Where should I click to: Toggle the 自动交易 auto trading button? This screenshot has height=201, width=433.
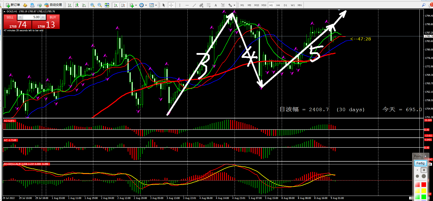pyautogui.click(x=53, y=5)
